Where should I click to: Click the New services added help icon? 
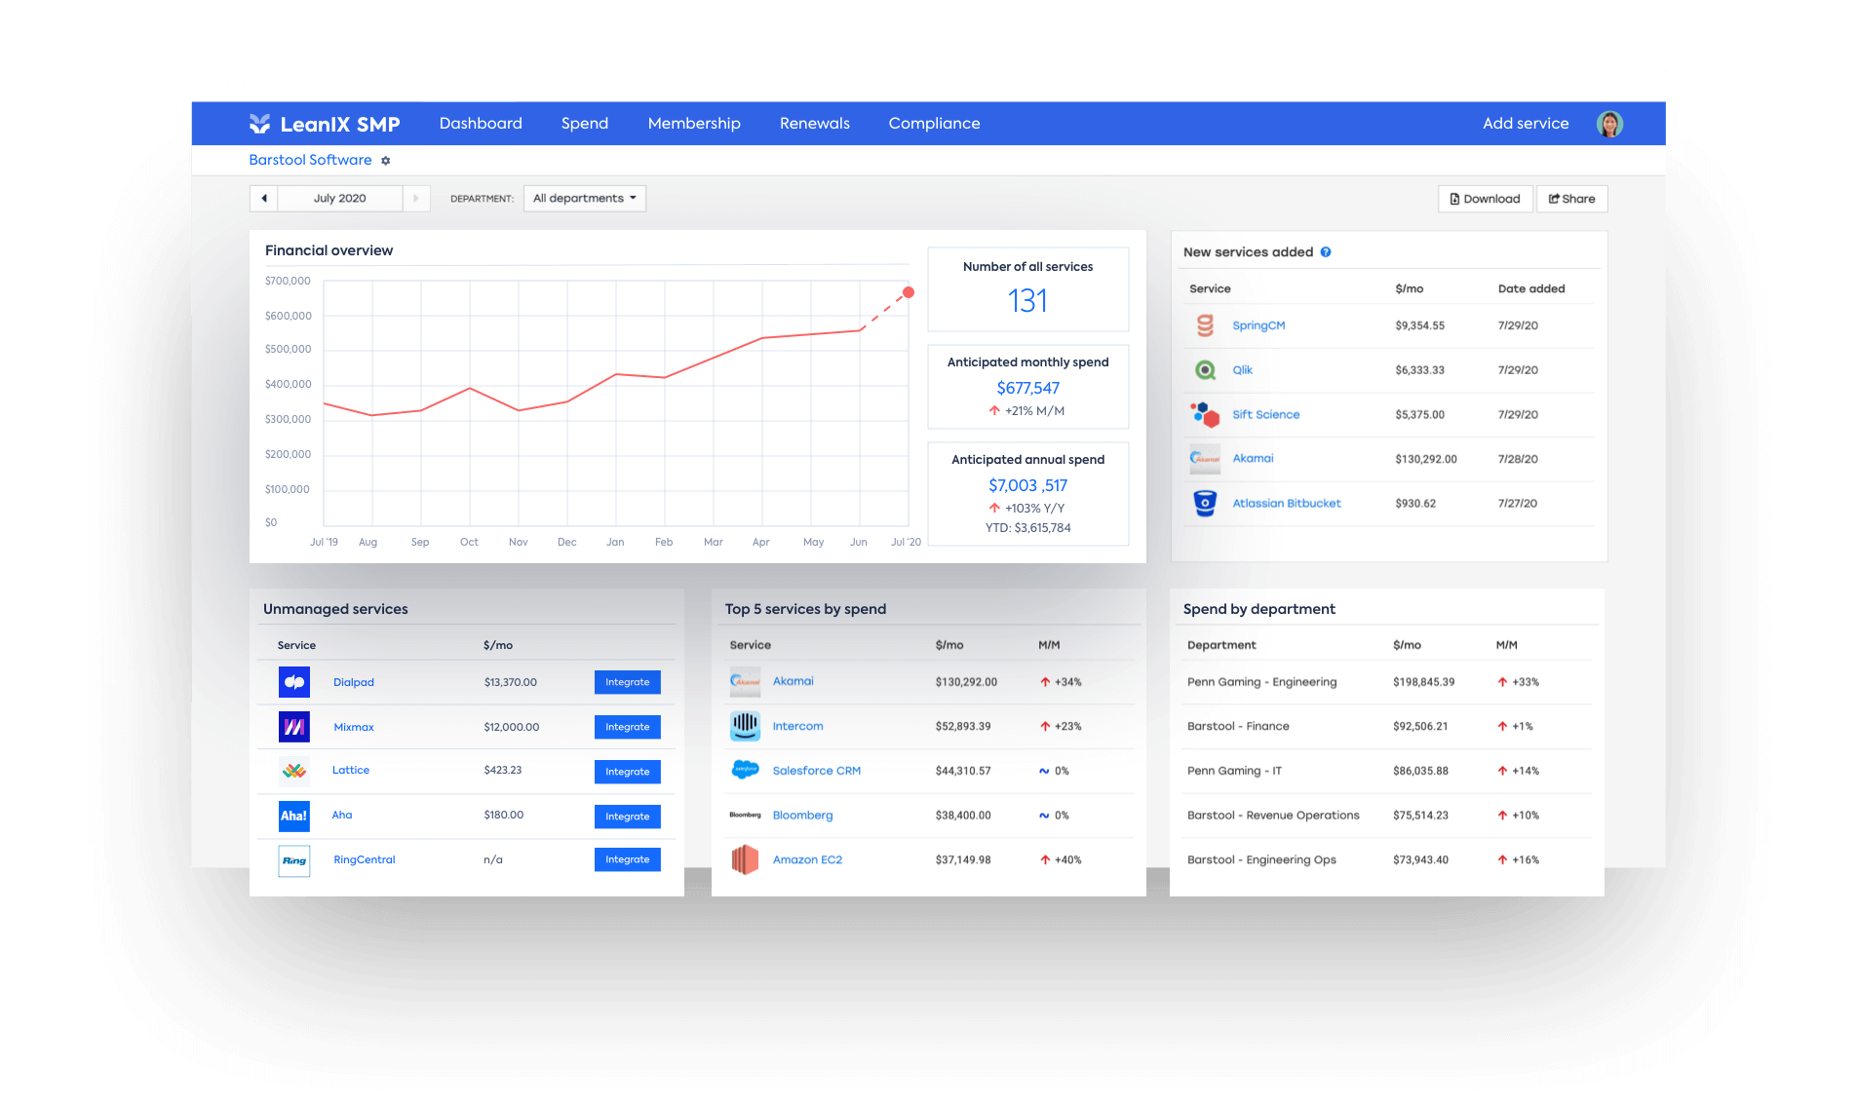click(1326, 252)
